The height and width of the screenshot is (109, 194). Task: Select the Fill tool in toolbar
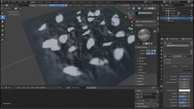[x=2, y=30]
